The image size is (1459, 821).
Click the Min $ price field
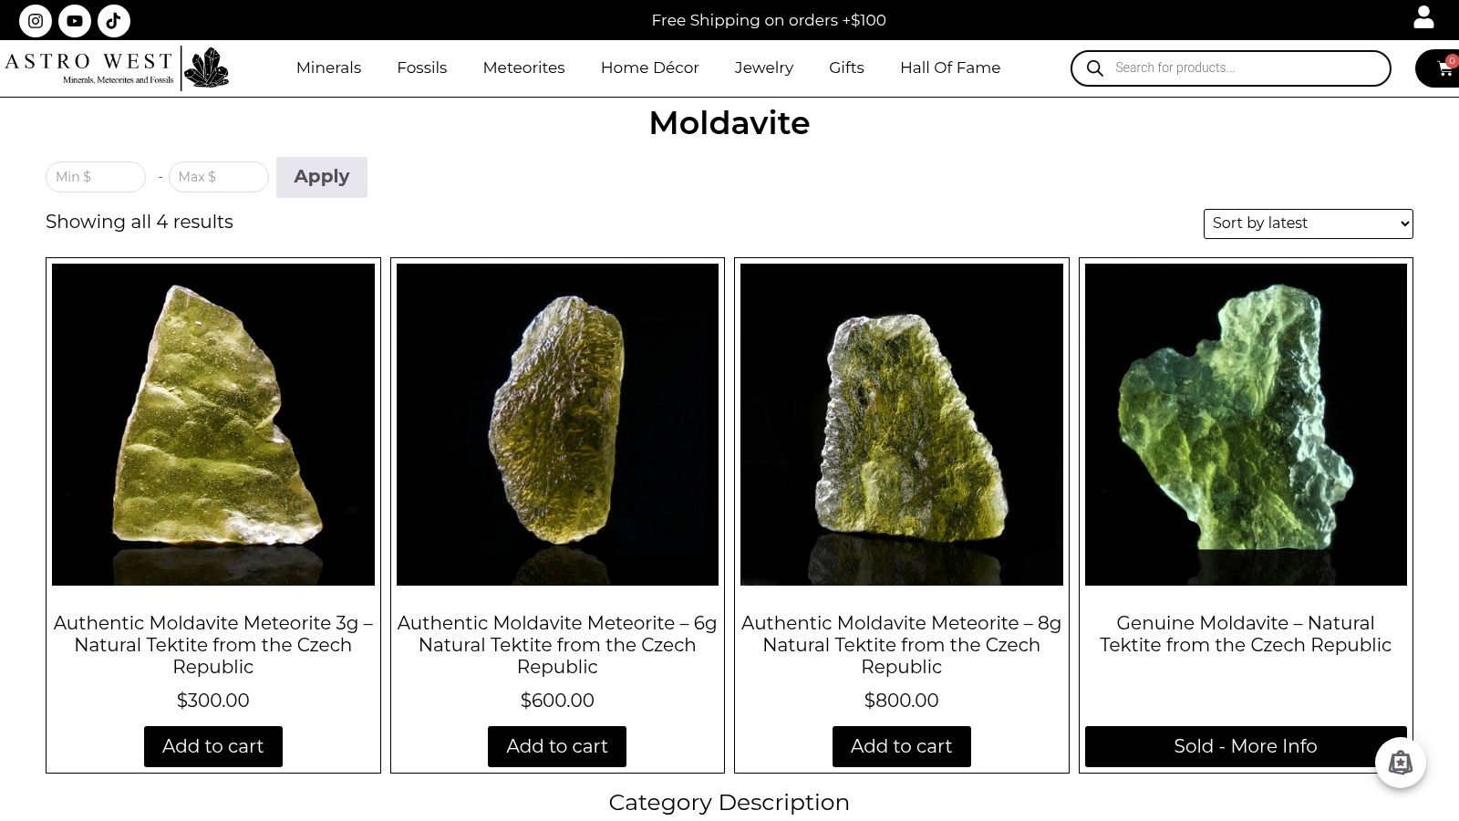(x=96, y=177)
